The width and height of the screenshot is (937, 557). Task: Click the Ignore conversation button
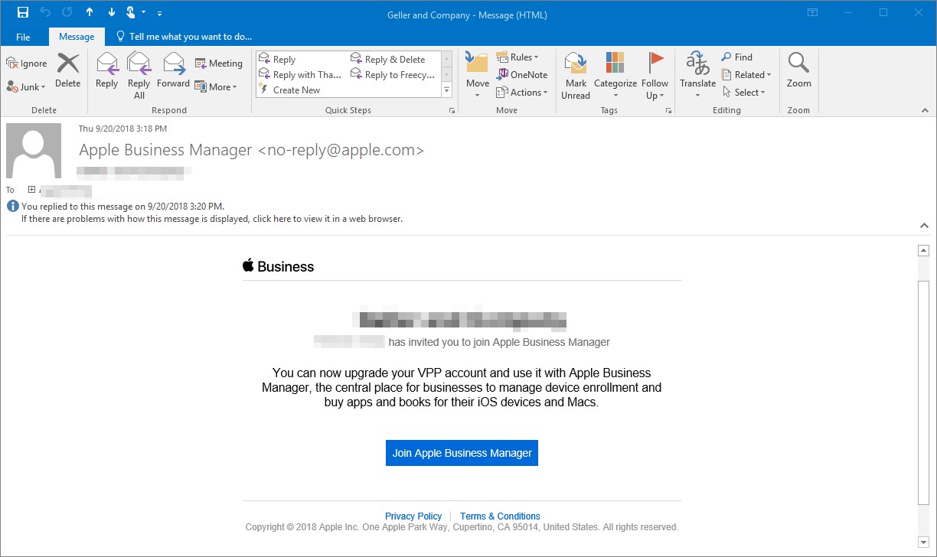point(27,64)
